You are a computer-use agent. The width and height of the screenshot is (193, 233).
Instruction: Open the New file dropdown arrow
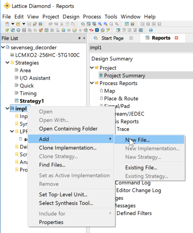tap(13, 24)
